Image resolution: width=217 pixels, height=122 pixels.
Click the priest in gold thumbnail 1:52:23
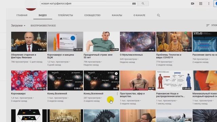tap(174, 42)
